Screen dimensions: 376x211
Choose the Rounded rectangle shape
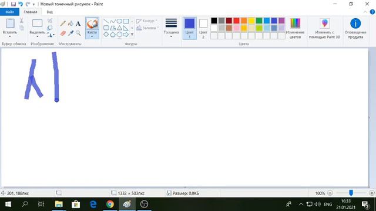(106, 28)
